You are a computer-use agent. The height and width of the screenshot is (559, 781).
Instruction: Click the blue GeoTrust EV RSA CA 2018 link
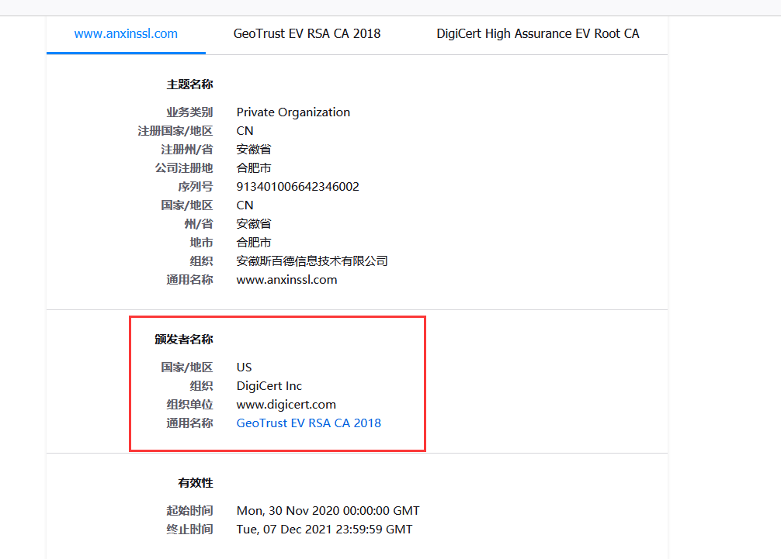tap(308, 423)
